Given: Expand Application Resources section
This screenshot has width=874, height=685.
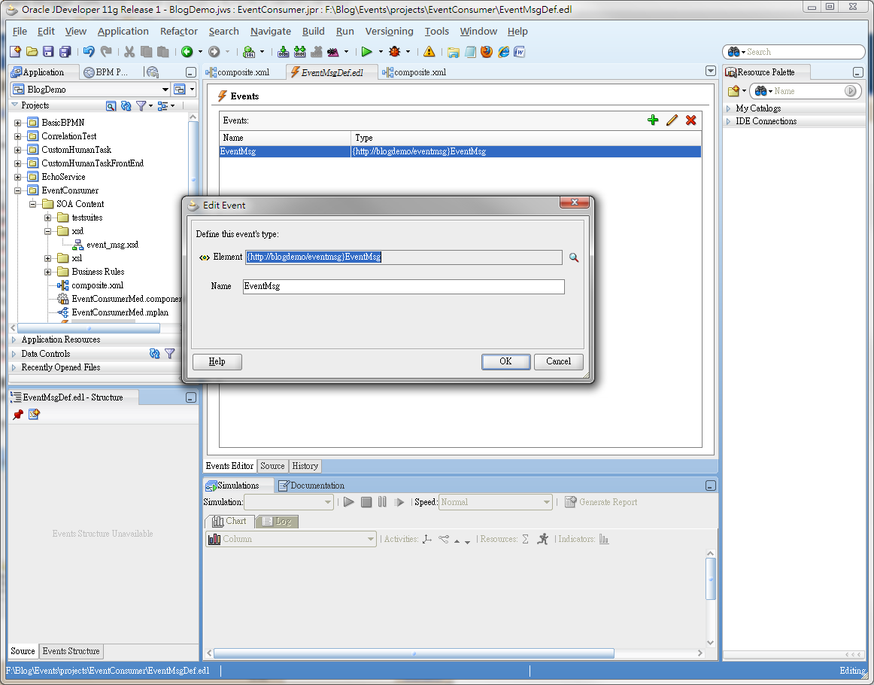Looking at the screenshot, I should click(x=14, y=339).
